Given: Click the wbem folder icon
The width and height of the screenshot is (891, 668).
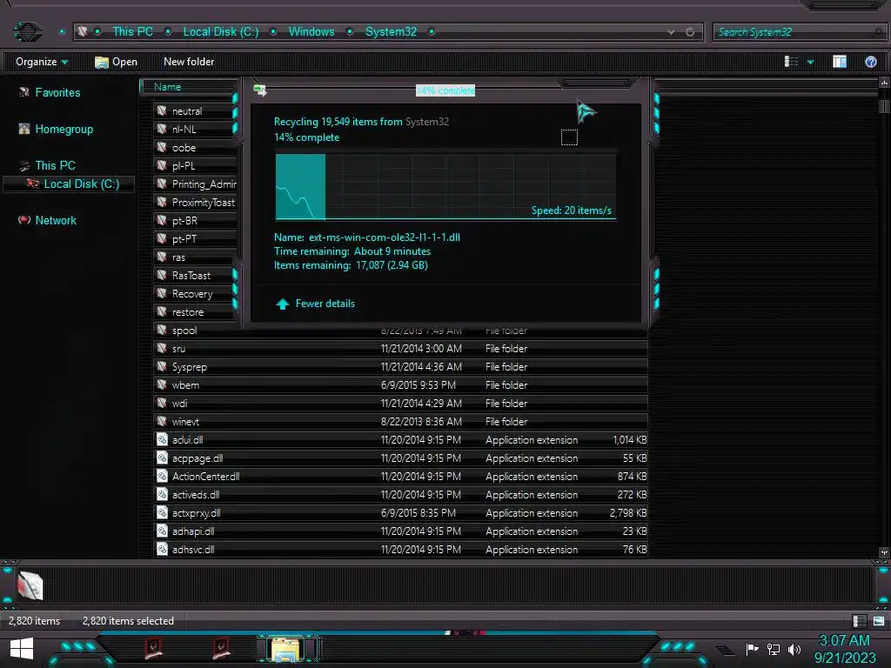Looking at the screenshot, I should 162,384.
